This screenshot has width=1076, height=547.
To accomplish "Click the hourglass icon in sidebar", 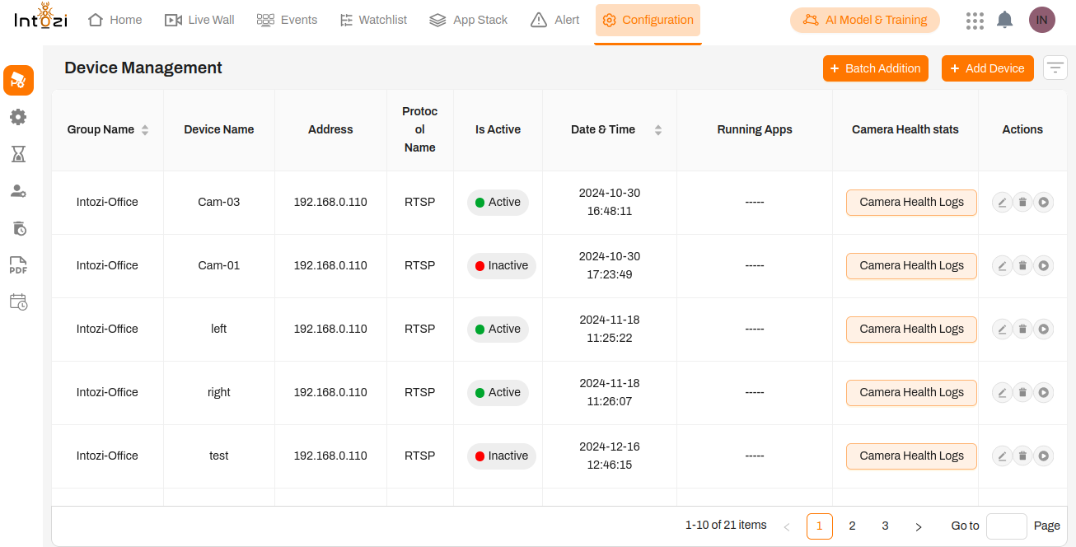I will coord(18,154).
